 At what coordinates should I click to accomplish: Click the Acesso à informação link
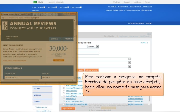(56, 2)
